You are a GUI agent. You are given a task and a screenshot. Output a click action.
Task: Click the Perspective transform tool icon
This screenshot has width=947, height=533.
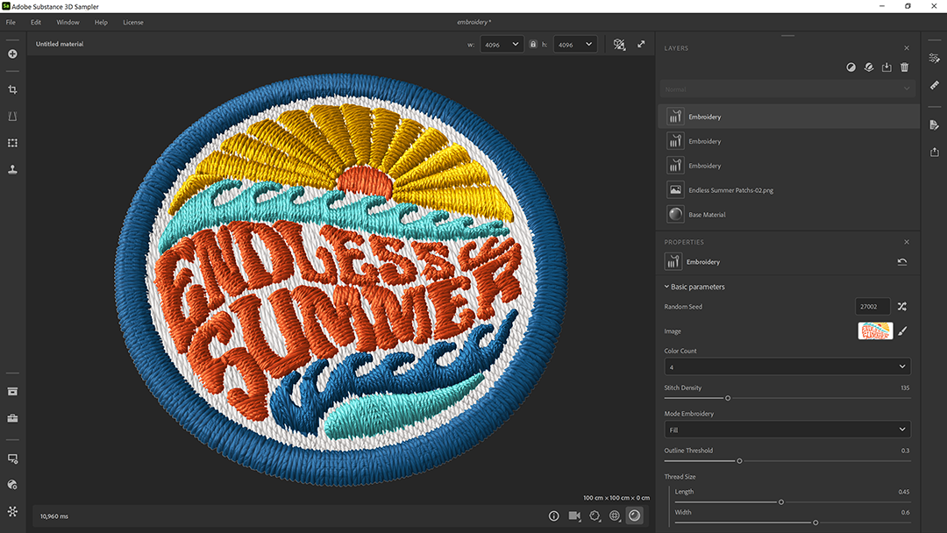(12, 117)
